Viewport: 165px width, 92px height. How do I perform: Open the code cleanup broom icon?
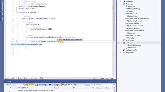[x=41, y=78]
